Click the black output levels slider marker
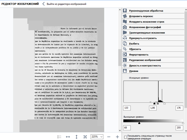This screenshot has width=187, height=140. (x=139, y=123)
